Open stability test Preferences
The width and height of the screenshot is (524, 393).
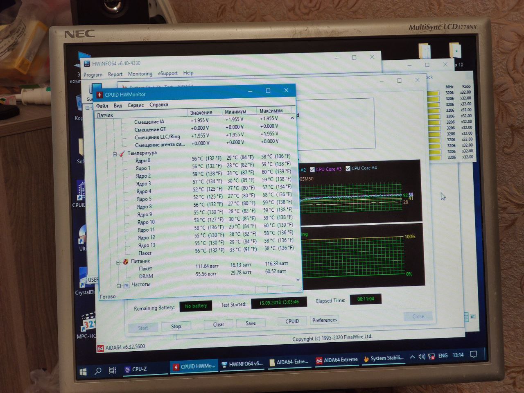325,320
